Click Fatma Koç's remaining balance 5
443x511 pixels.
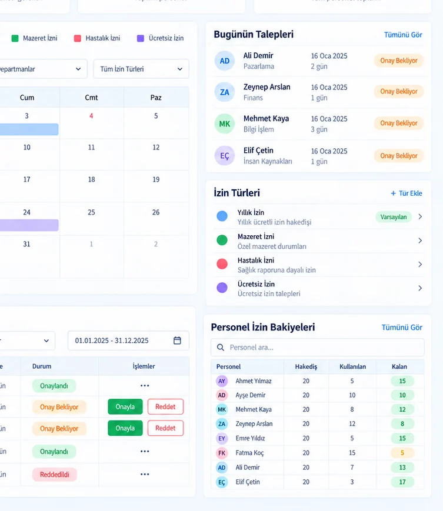pos(402,453)
